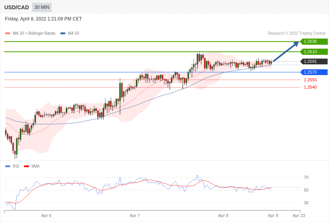Viewport: 329px width, 222px height.
Task: Click the blue 1.2570 pivot label
Action: coord(314,72)
